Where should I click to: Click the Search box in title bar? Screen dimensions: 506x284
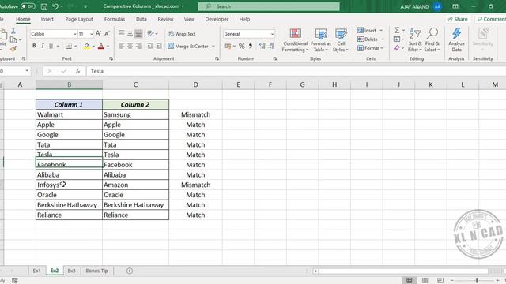tap(269, 6)
